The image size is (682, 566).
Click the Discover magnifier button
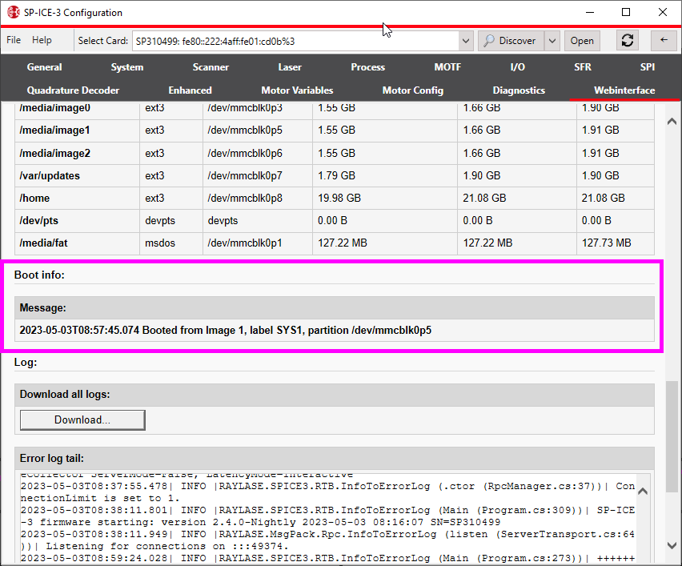click(x=511, y=41)
